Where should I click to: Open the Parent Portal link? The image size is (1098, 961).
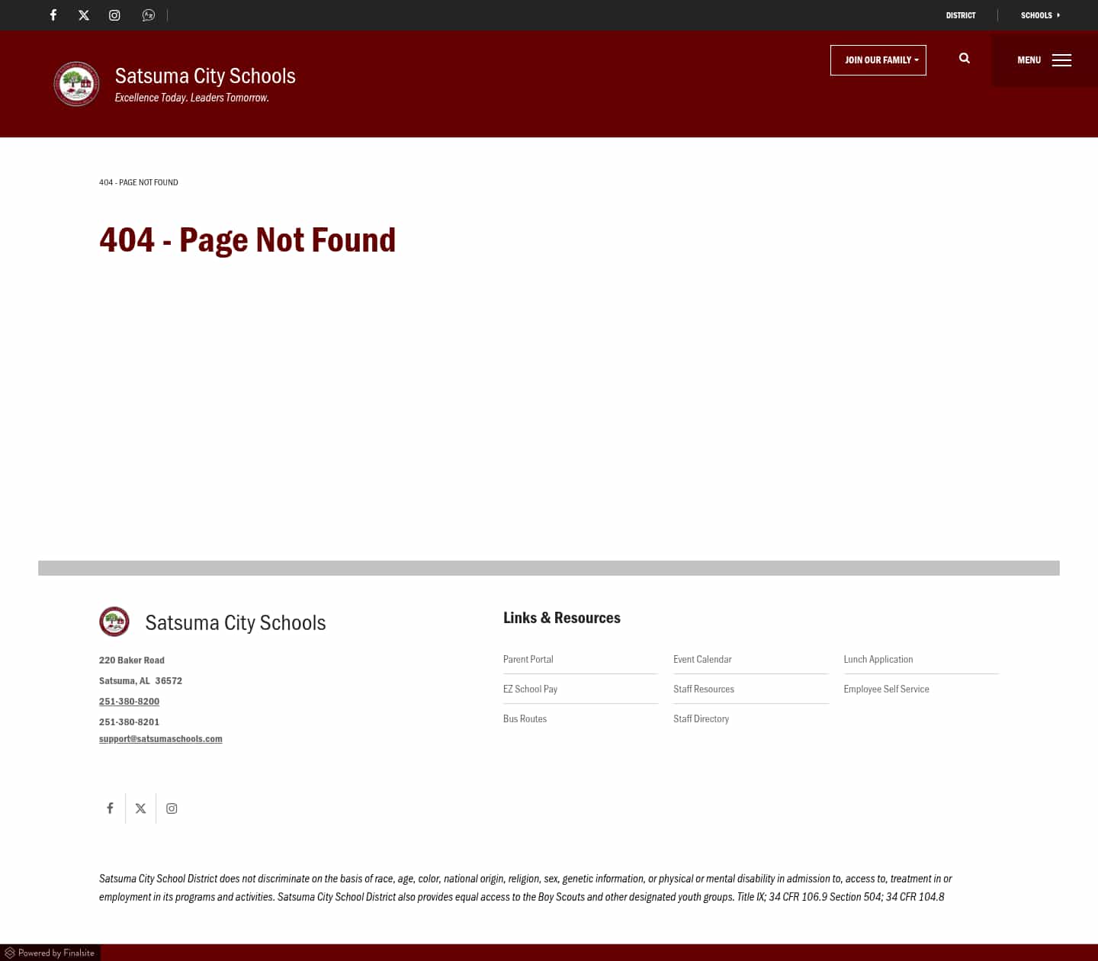(x=528, y=659)
